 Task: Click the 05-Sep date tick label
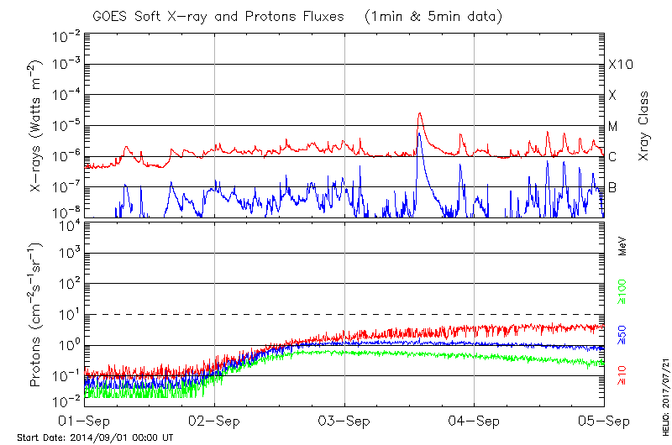point(603,421)
